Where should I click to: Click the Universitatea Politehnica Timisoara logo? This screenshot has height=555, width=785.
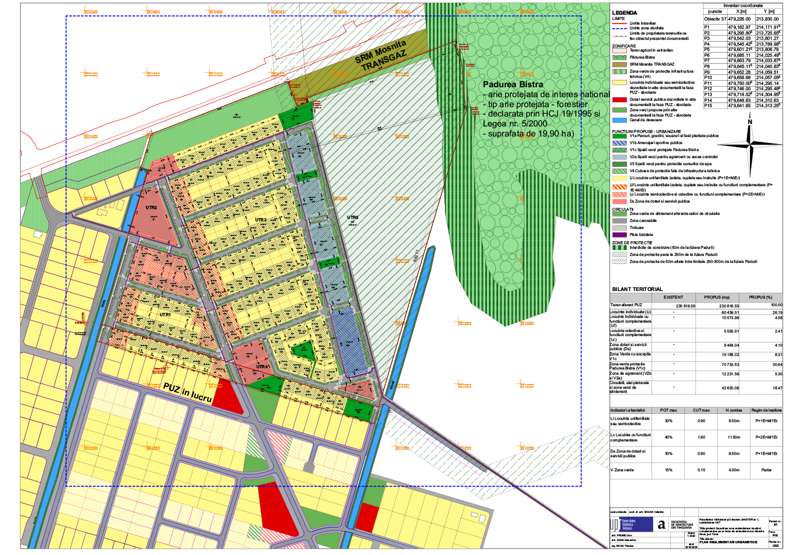coord(630,524)
